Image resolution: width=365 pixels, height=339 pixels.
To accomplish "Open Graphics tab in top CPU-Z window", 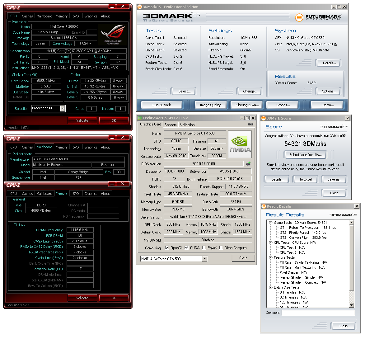I will (91, 16).
